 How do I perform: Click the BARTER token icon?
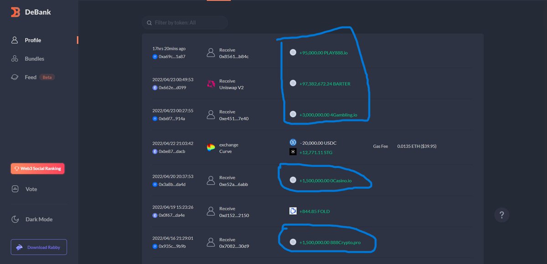point(293,83)
